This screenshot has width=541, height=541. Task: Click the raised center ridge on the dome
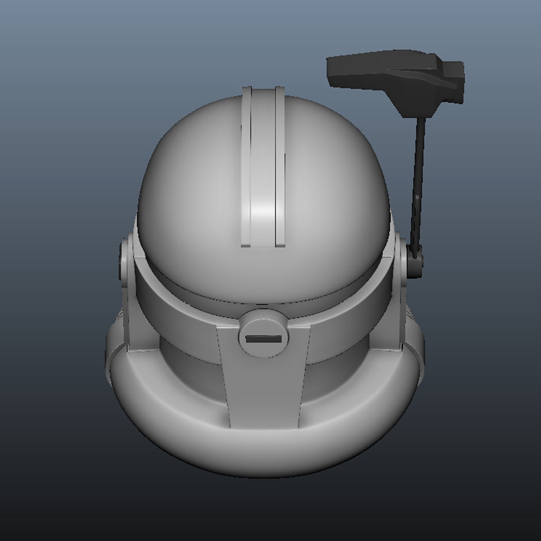263,167
